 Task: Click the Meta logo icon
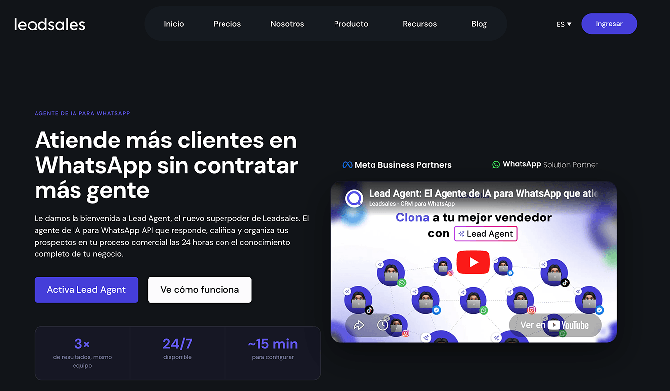(x=347, y=165)
